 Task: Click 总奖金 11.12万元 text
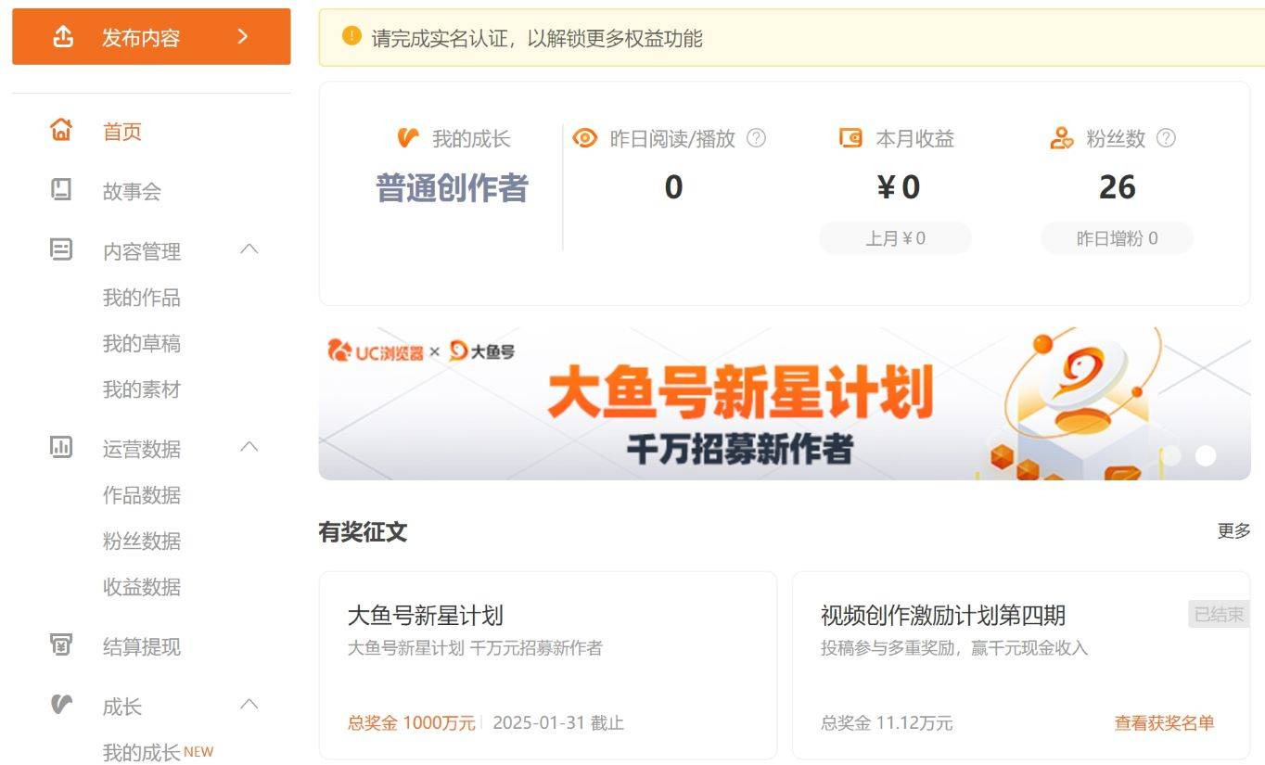886,722
